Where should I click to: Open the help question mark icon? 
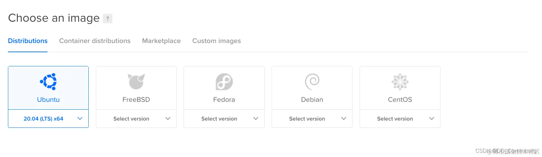click(x=107, y=19)
